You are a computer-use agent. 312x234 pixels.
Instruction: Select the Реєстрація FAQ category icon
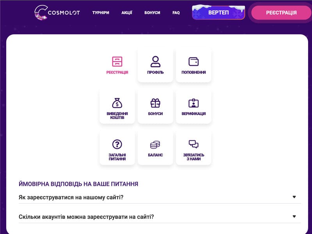(x=117, y=64)
